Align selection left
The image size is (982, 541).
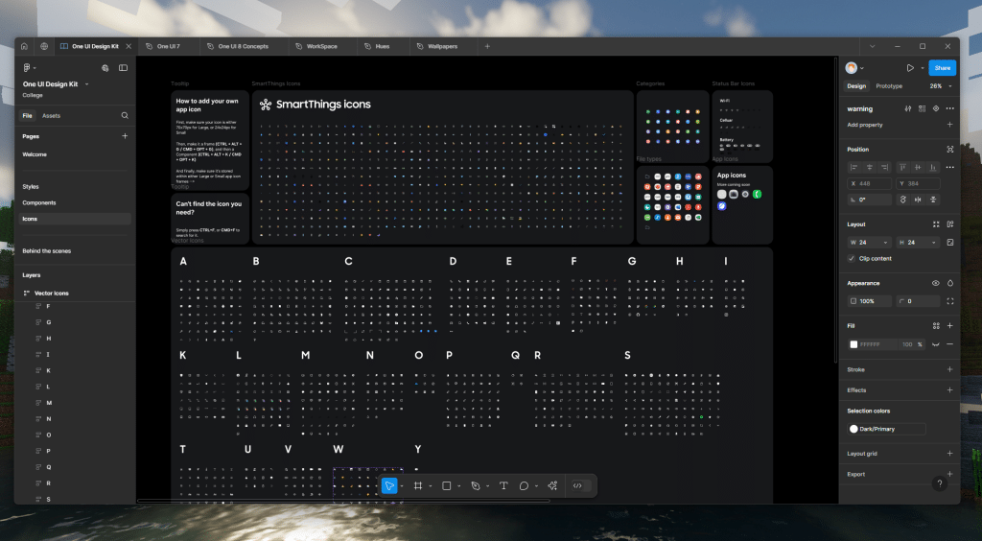854,167
